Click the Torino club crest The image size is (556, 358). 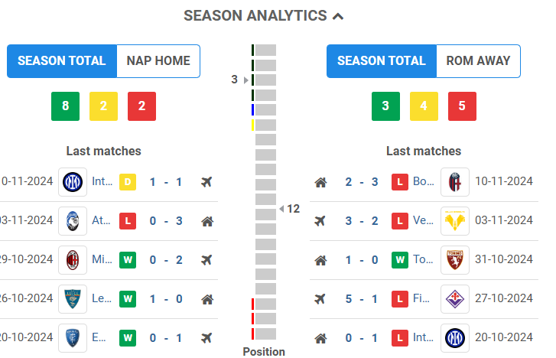click(x=455, y=260)
